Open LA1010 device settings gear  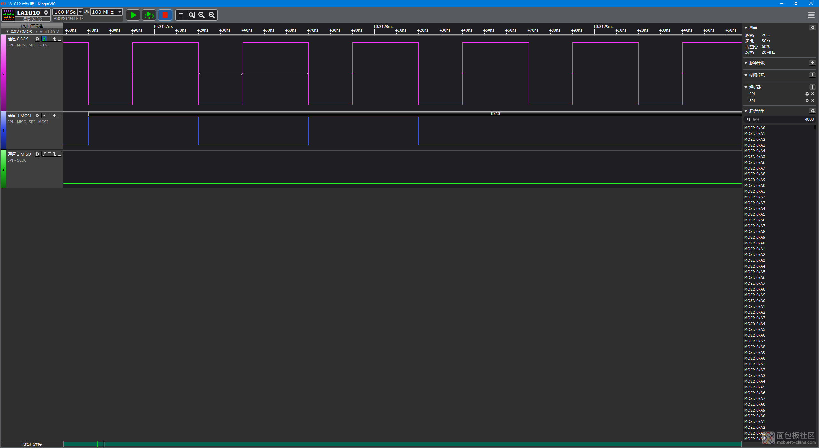tap(46, 12)
